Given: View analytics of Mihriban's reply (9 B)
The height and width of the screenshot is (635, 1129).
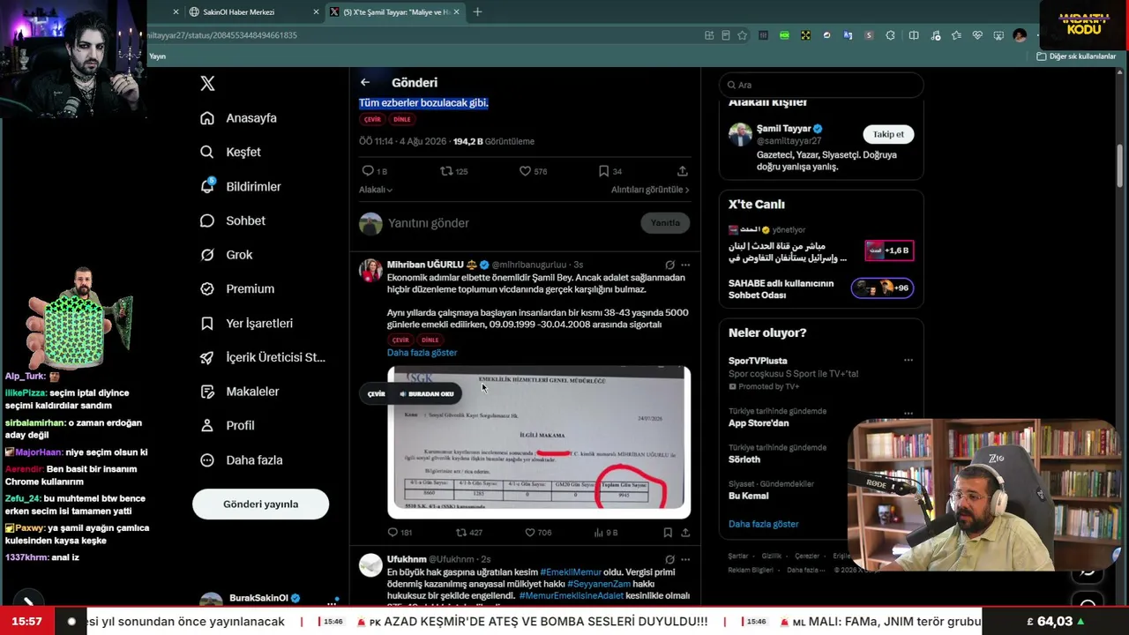Looking at the screenshot, I should coord(606,533).
